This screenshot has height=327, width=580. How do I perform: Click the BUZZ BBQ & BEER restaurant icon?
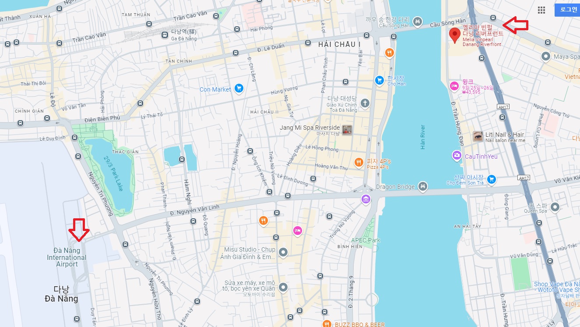click(x=327, y=324)
